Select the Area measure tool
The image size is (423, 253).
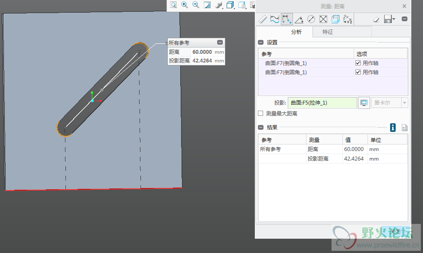click(323, 19)
